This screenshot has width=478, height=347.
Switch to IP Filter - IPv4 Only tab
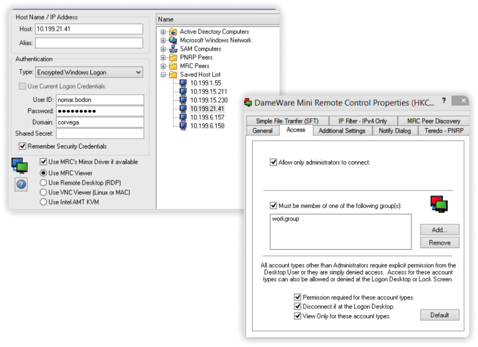[363, 121]
